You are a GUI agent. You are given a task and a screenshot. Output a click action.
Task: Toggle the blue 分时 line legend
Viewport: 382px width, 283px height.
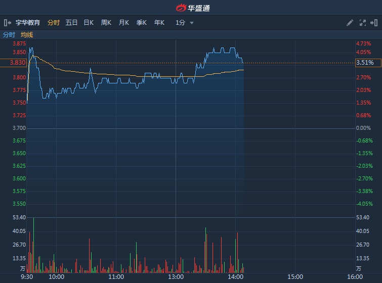pyautogui.click(x=9, y=35)
